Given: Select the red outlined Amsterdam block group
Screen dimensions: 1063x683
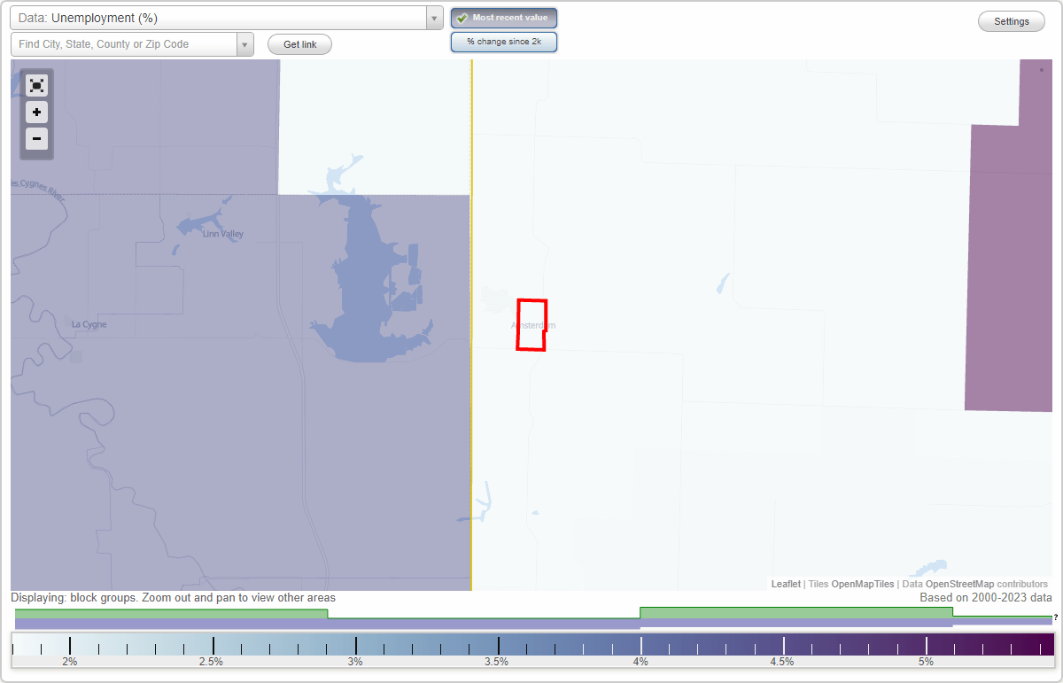Looking at the screenshot, I should point(531,325).
